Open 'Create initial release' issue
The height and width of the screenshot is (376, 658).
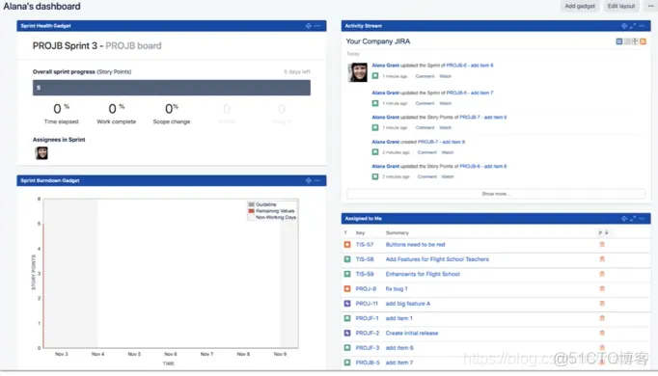[x=412, y=333]
